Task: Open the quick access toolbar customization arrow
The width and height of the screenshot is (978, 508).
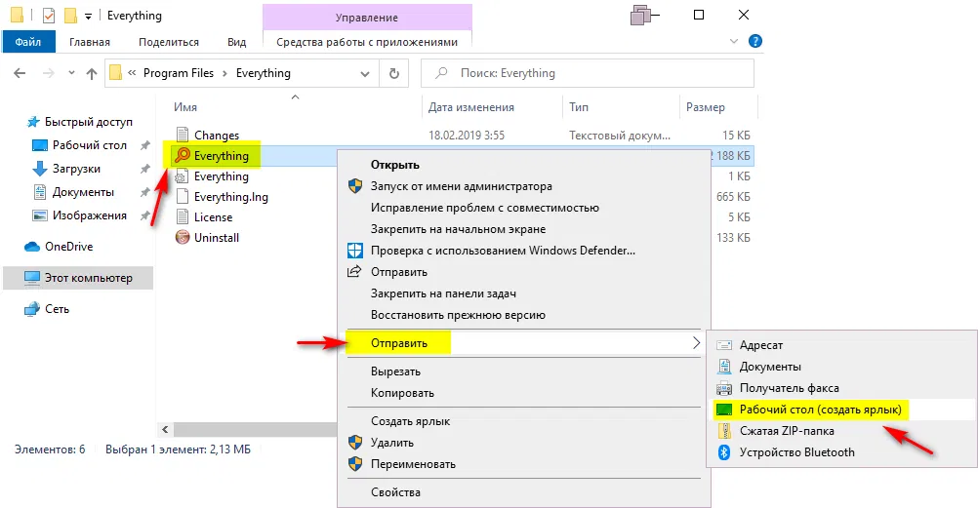Action: point(88,17)
